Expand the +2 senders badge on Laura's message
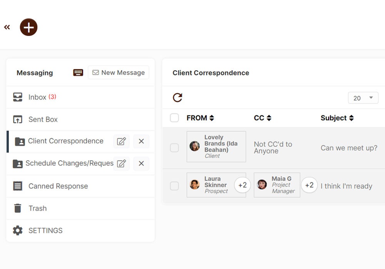The image size is (385, 269). [x=243, y=185]
